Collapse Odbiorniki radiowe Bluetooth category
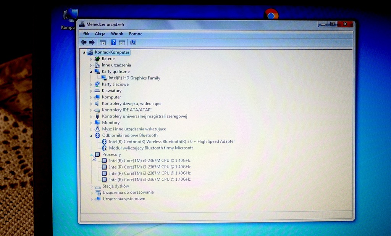Screen dimensions: 391x236 coord(91,136)
